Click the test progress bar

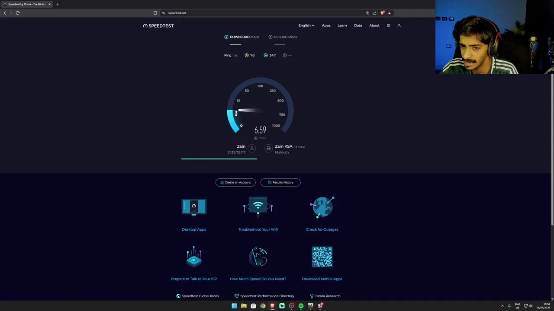coord(219,159)
